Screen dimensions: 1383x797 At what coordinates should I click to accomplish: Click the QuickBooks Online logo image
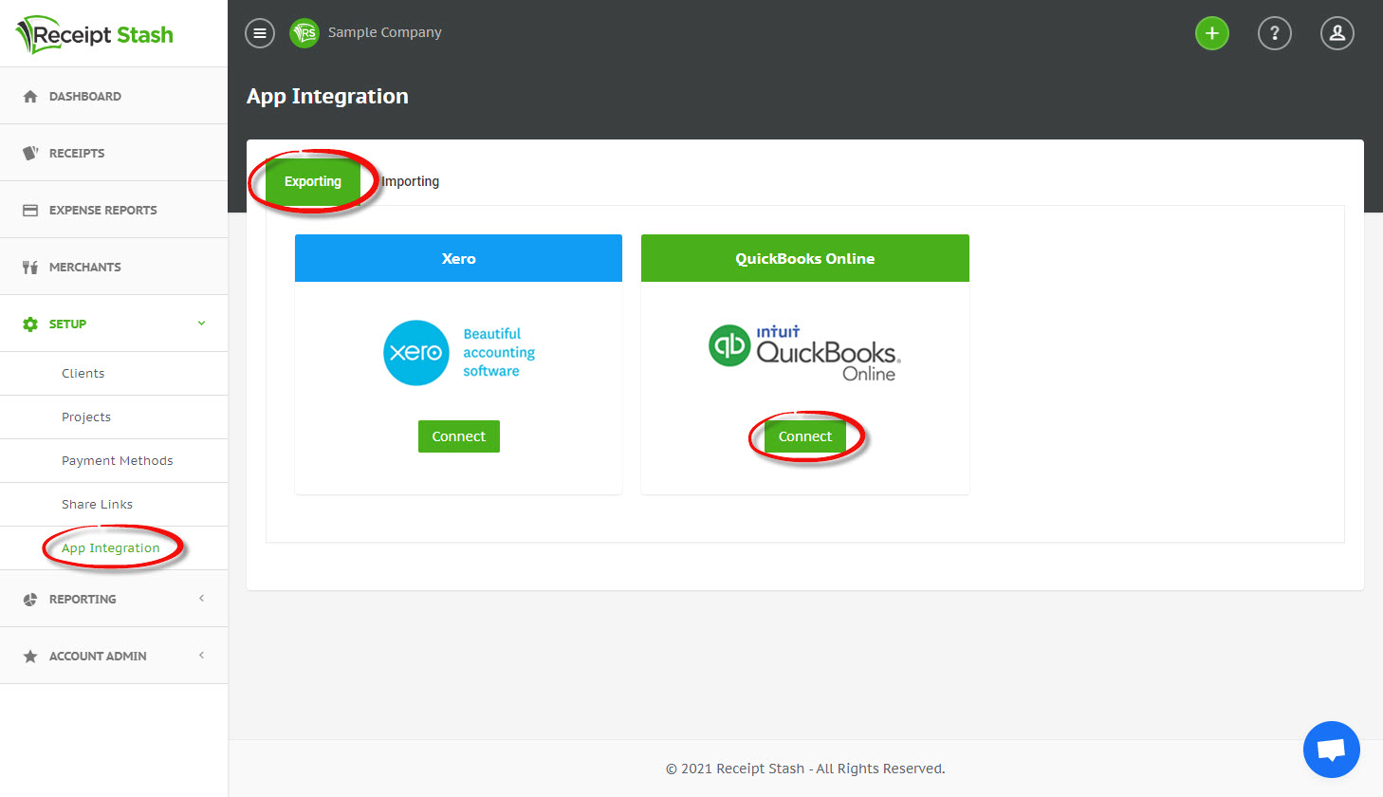point(804,353)
